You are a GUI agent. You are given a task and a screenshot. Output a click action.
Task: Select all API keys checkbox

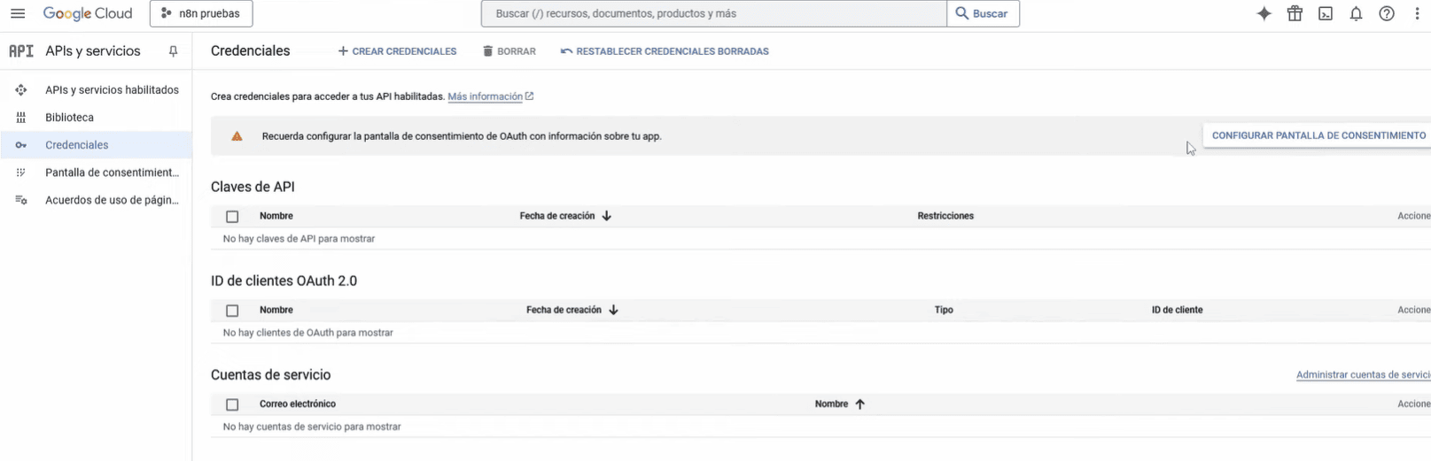tap(232, 217)
